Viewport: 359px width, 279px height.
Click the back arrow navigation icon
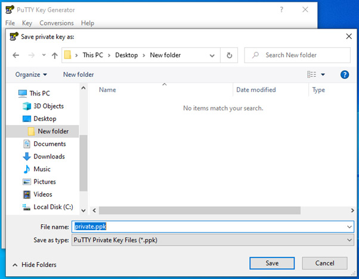16,55
